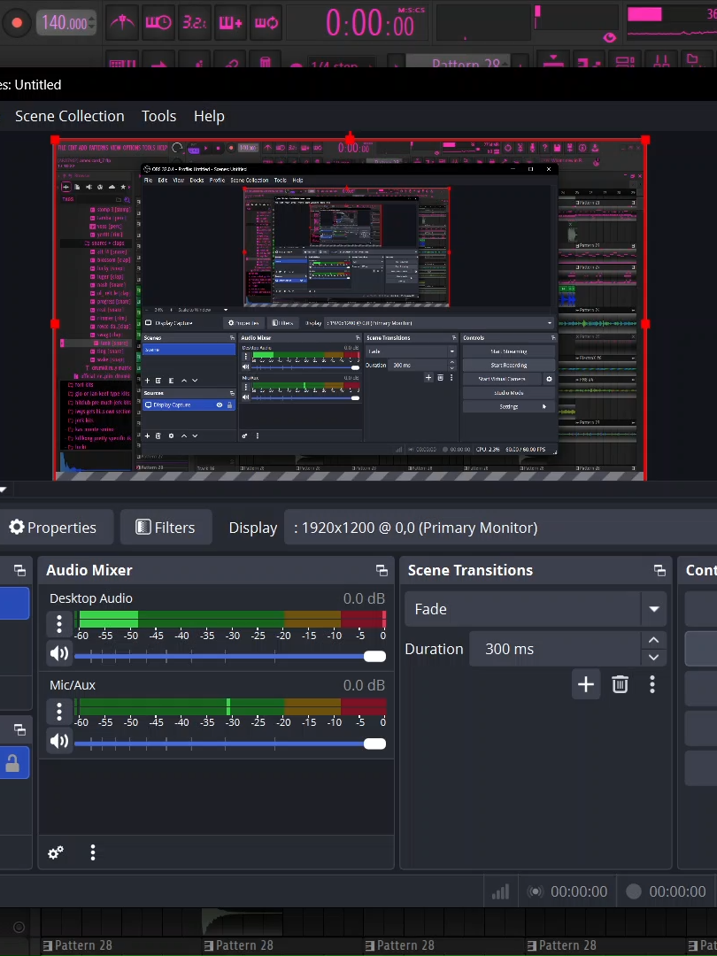
Task: Adjust FL Studio tempo with small arrows
Action: tap(92, 23)
